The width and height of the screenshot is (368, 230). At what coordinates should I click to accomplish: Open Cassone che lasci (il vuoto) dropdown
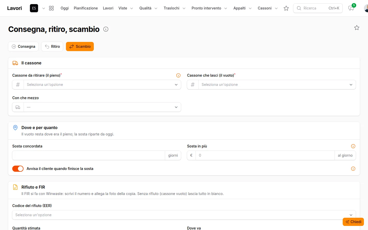(x=271, y=85)
